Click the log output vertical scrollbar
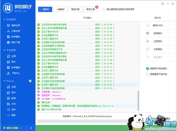Viewport: 177px width, 131px height. (138, 99)
